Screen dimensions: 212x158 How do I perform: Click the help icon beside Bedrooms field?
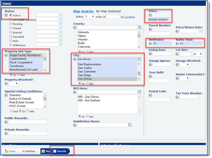[x=150, y=44]
